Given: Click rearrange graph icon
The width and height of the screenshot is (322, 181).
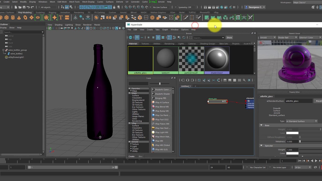Looking at the screenshot, I should click(x=214, y=80).
